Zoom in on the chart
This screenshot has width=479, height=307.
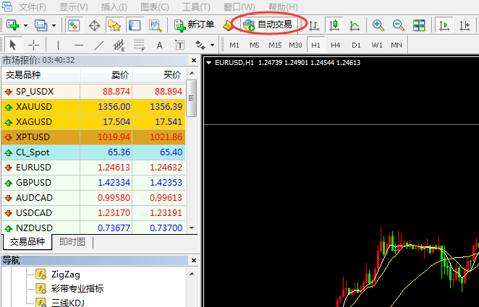[x=378, y=25]
